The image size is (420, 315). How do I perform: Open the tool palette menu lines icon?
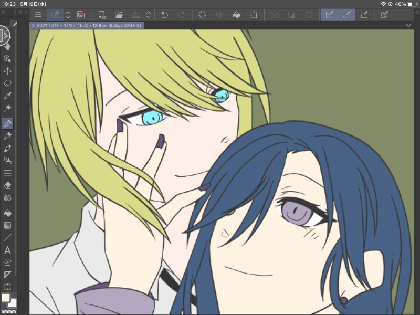[x=5, y=22]
